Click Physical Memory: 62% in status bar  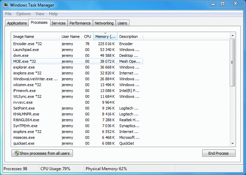[106, 169]
